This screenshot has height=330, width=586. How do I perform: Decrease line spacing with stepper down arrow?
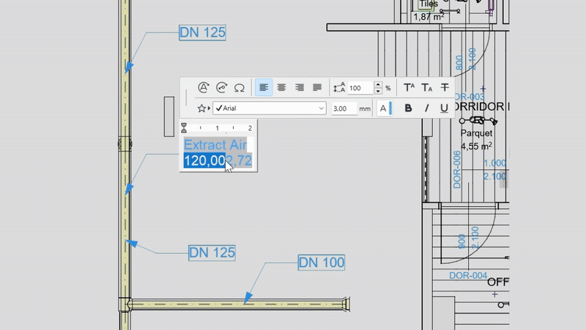click(378, 91)
